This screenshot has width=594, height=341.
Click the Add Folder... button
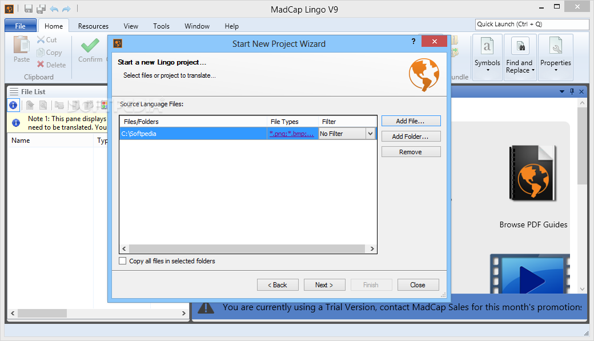point(411,137)
